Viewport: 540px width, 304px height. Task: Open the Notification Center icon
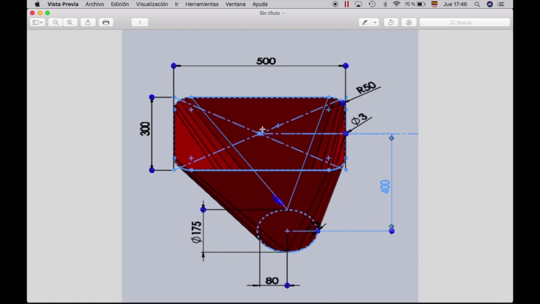click(501, 4)
